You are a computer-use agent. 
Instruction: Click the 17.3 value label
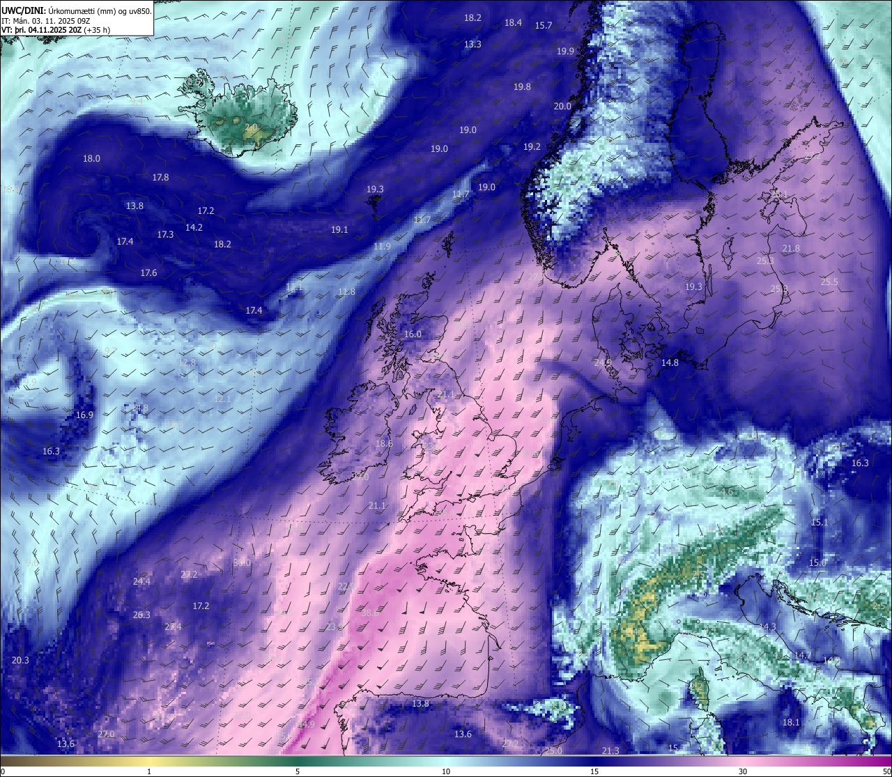click(165, 234)
